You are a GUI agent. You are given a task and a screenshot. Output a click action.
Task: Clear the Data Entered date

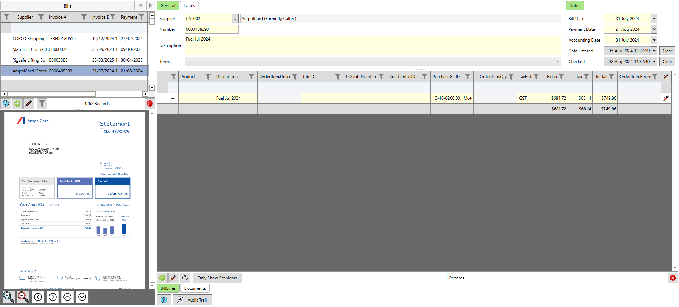click(x=667, y=51)
